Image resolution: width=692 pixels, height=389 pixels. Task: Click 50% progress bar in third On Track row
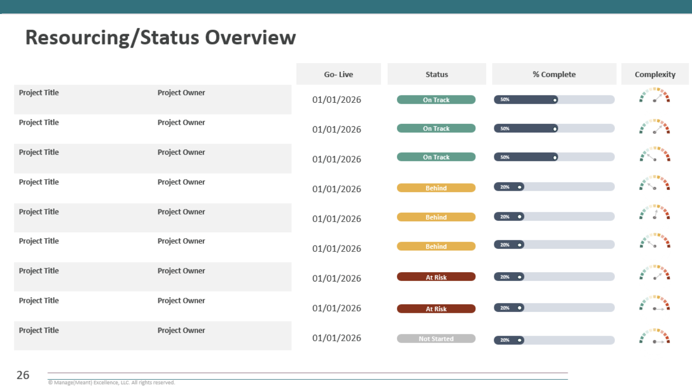click(554, 157)
